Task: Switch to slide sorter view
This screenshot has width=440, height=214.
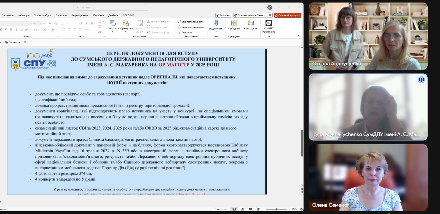Action: pos(242,209)
